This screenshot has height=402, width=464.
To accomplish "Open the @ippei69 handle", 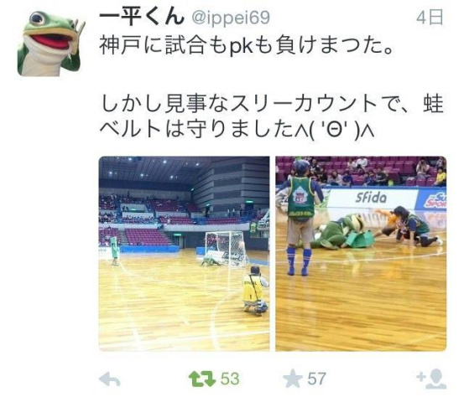I will click(x=231, y=18).
